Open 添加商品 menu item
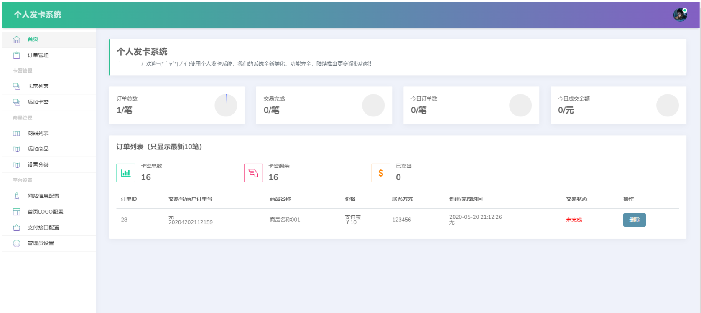Viewport: 701px width, 313px height. tap(48, 149)
